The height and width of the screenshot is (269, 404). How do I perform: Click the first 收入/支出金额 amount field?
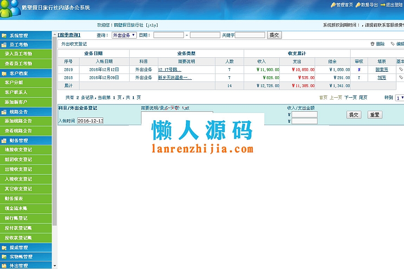click(x=304, y=115)
